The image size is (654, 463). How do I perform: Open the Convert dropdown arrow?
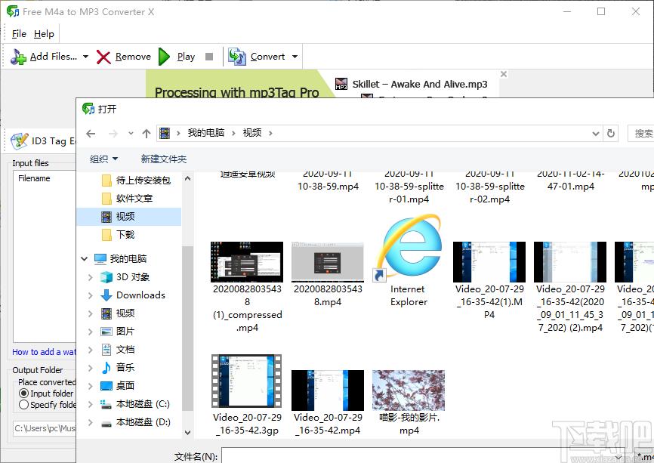click(x=295, y=57)
